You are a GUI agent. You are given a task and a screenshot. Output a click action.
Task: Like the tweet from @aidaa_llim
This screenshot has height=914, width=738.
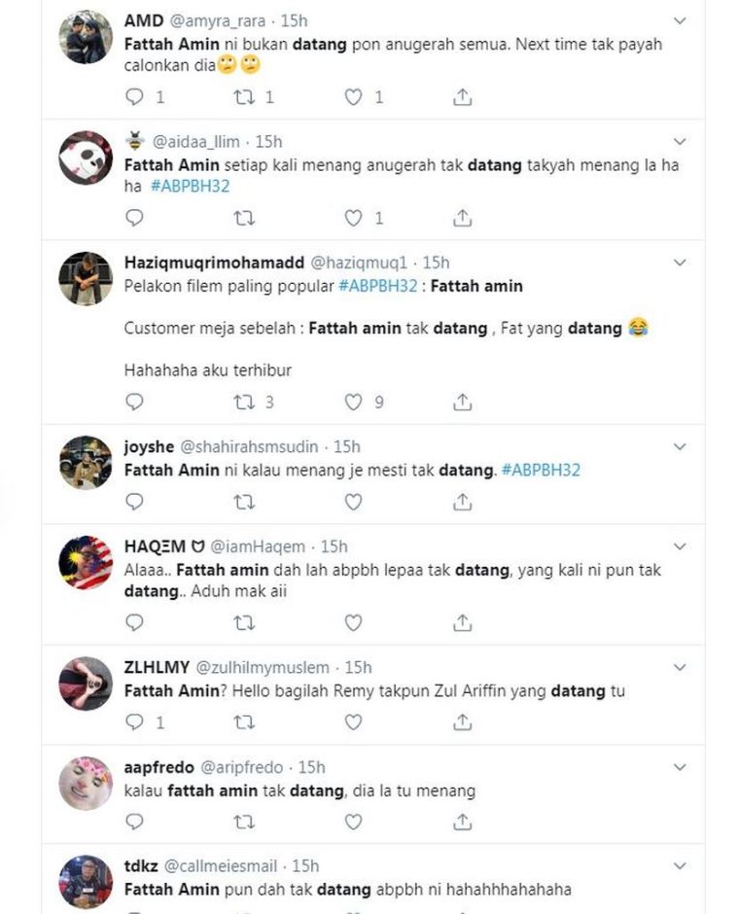click(354, 218)
